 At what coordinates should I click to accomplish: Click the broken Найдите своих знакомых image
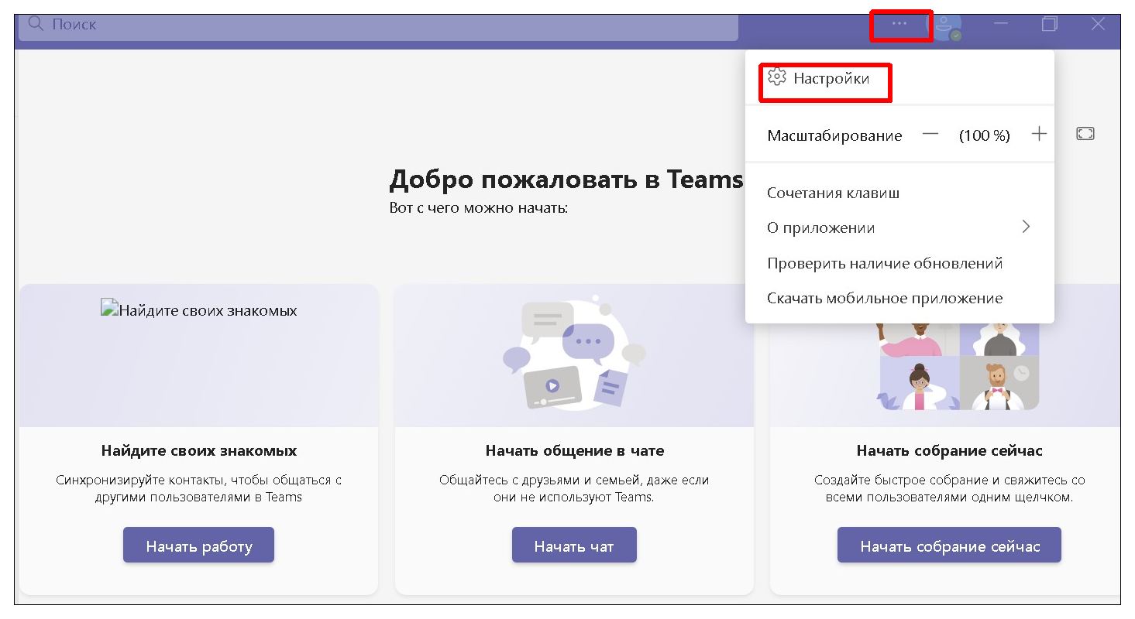[x=198, y=310]
